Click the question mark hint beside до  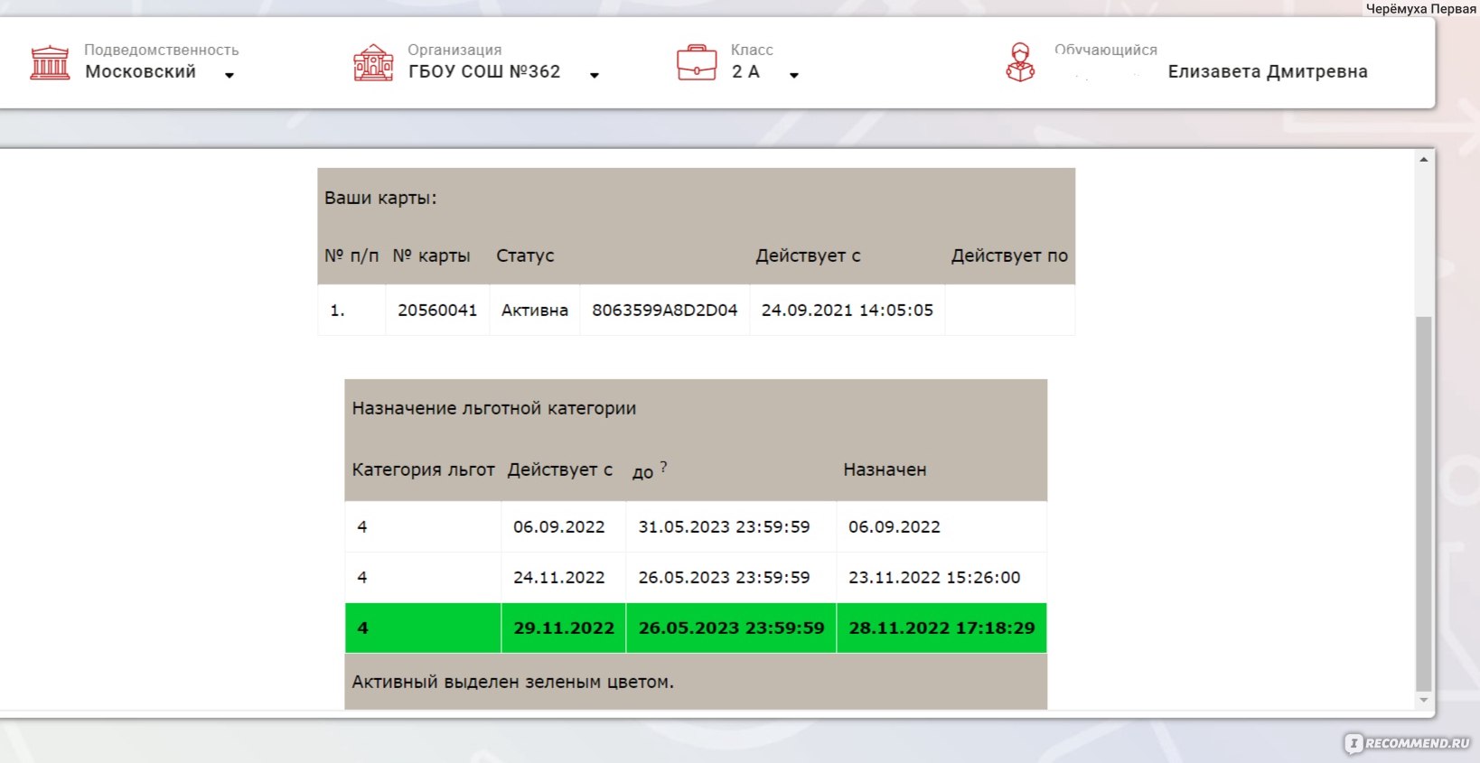click(663, 467)
